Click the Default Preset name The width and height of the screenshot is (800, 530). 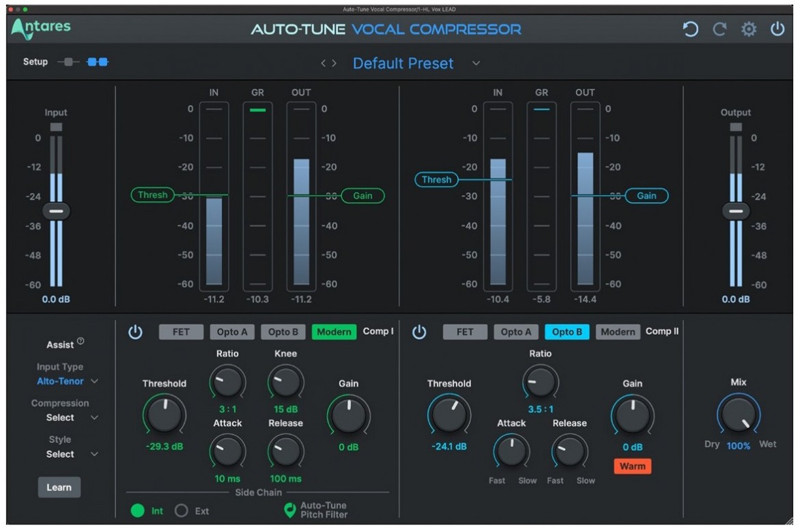pos(403,63)
